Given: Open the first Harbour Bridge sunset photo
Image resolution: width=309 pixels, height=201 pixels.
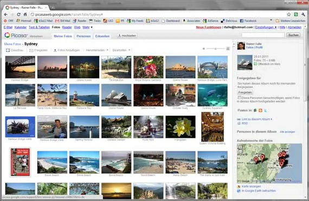Looking at the screenshot, I should click(20, 67).
